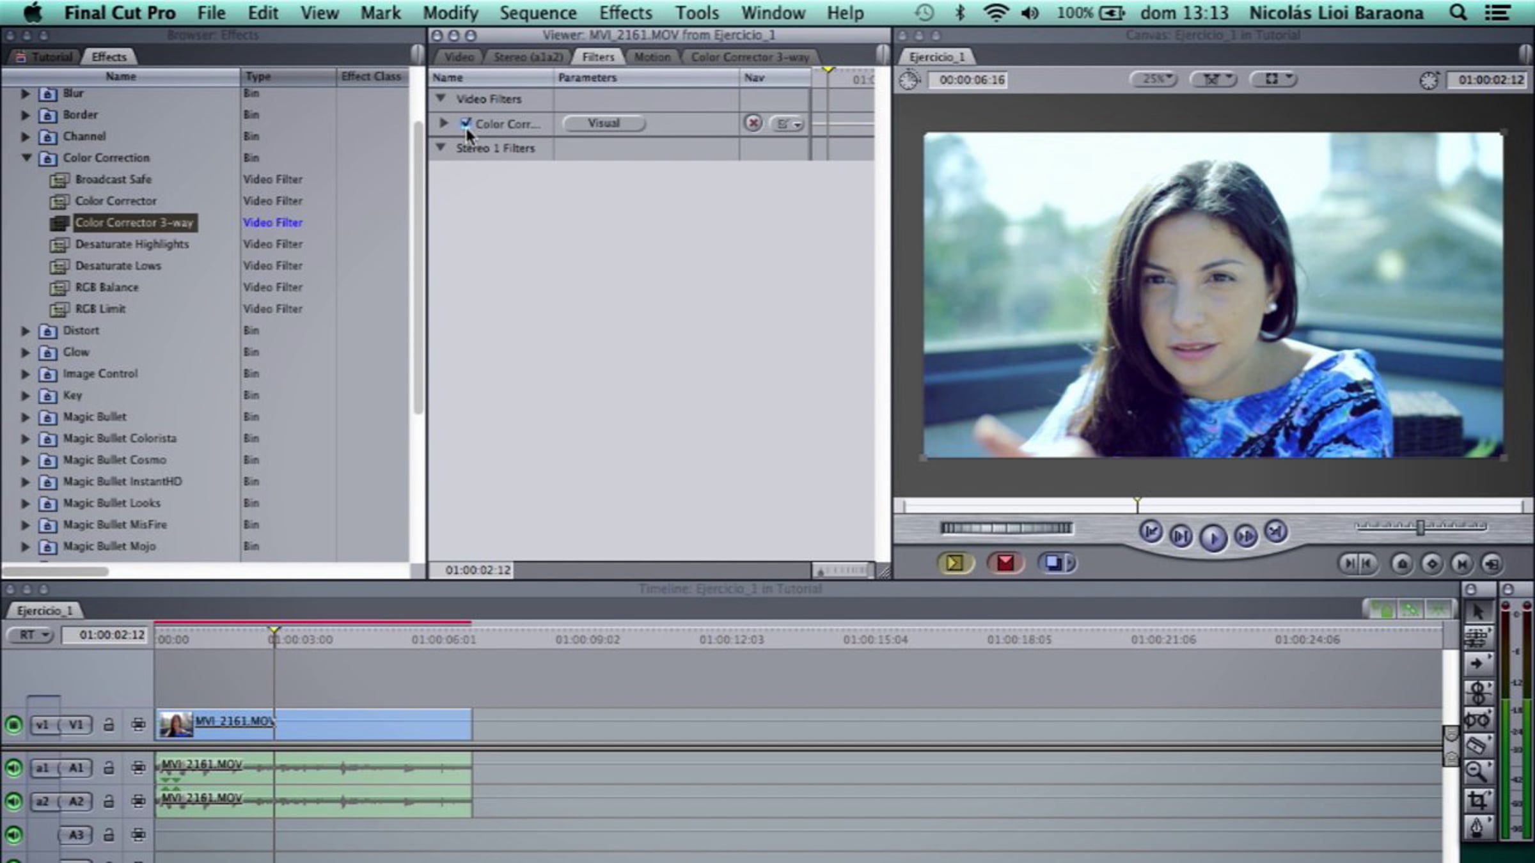Collapse the Color Correction bin
Viewport: 1535px width, 863px height.
[x=26, y=158]
